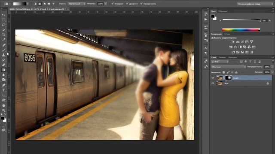Hide the Фон background layer
The width and height of the screenshot is (275, 154).
[213, 83]
